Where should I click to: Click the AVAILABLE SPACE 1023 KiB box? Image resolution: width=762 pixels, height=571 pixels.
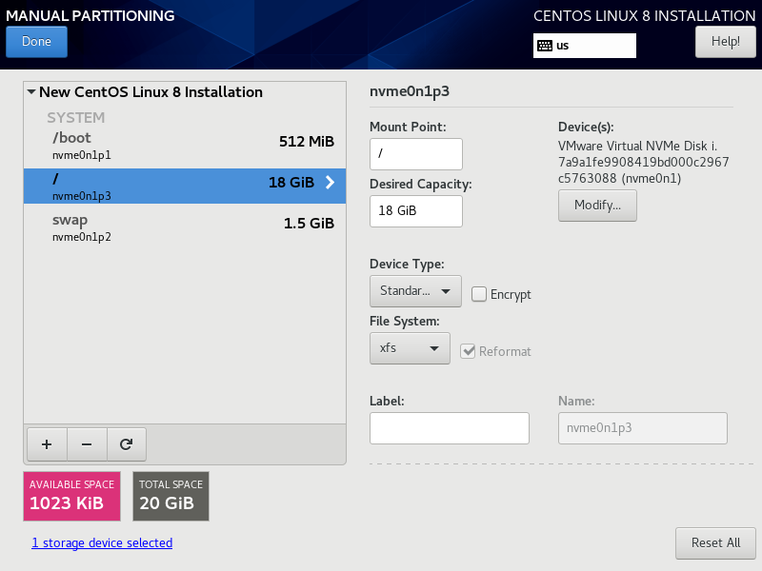[x=72, y=496]
